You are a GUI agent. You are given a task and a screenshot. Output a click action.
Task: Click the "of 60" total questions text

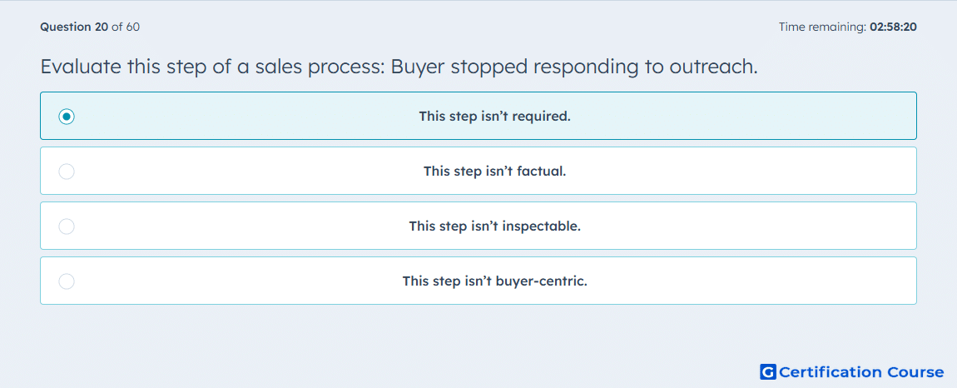pos(126,27)
